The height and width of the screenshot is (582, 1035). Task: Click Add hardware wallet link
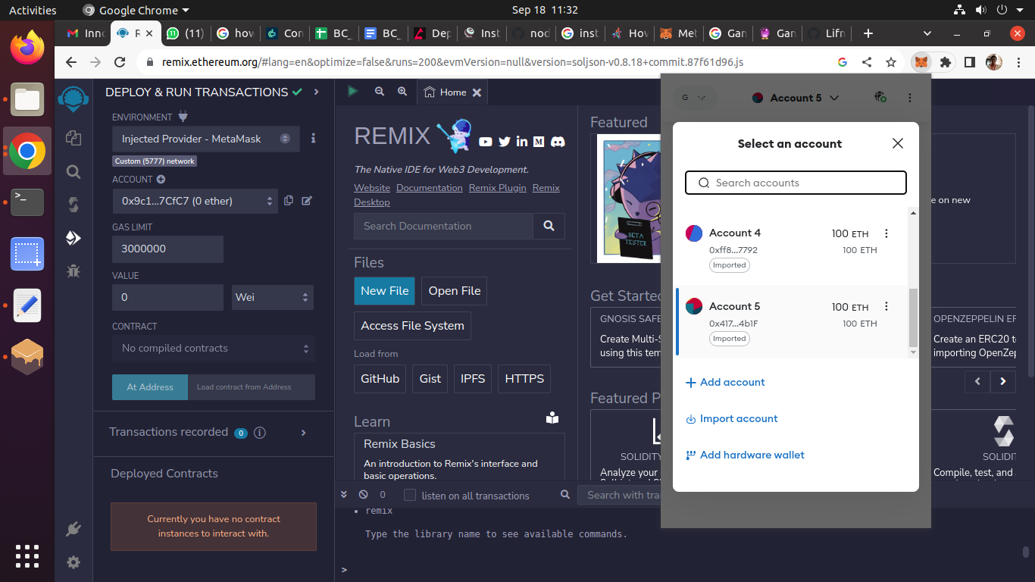click(x=745, y=455)
